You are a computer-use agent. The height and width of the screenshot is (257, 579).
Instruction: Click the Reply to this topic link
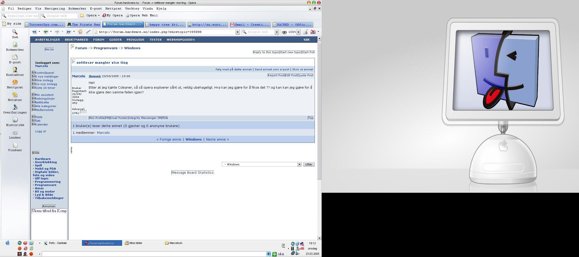(266, 52)
